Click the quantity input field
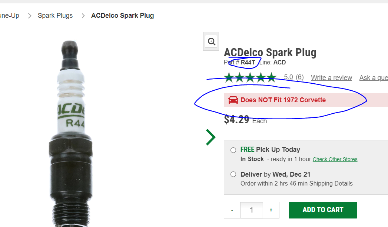 click(251, 210)
